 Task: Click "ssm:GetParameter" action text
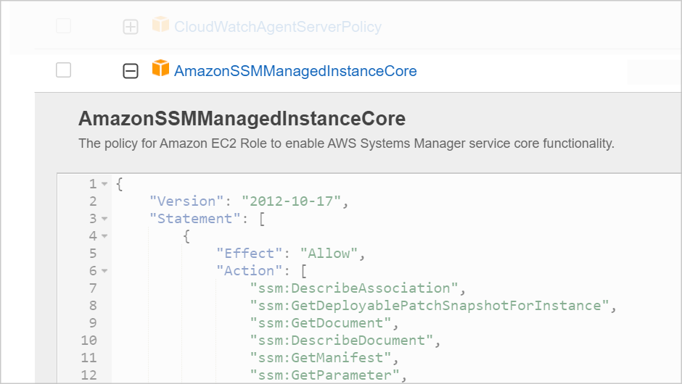point(325,375)
